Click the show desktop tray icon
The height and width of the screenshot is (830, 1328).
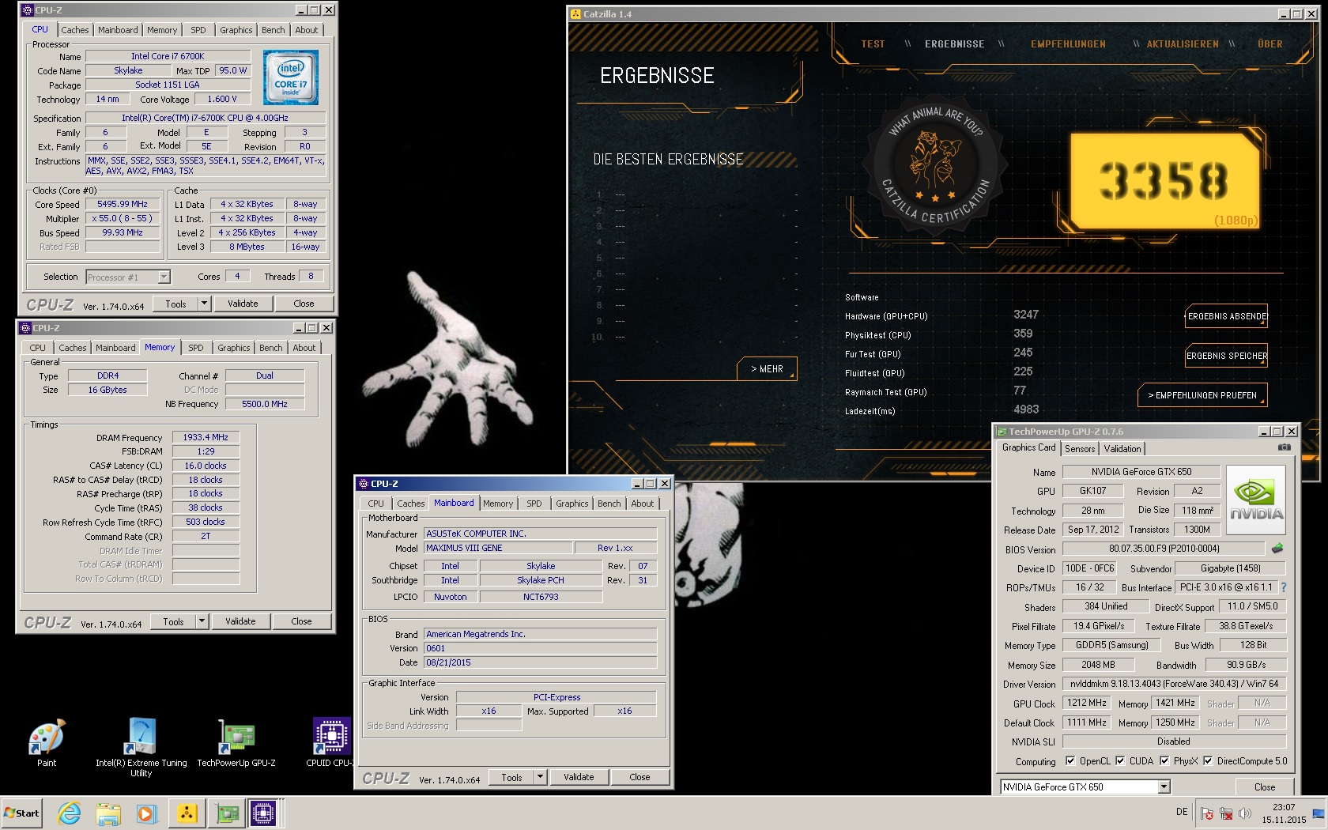pos(1319,813)
